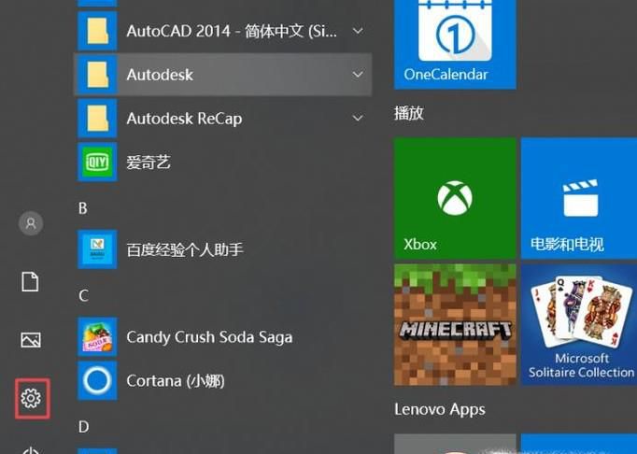Click the AutoCAD 2014 folder icon
The height and width of the screenshot is (454, 637).
click(x=97, y=31)
